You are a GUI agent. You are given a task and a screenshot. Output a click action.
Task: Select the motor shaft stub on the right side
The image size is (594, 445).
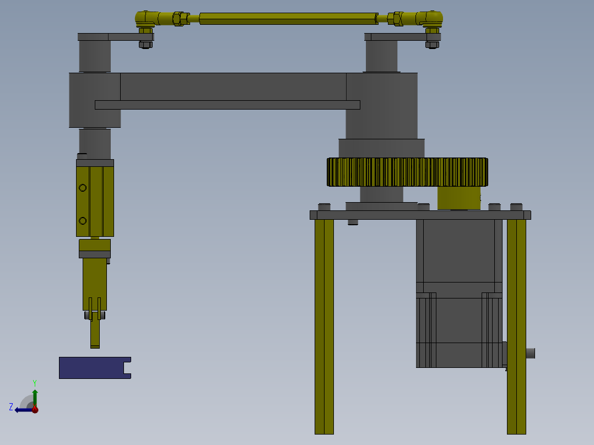(530, 354)
